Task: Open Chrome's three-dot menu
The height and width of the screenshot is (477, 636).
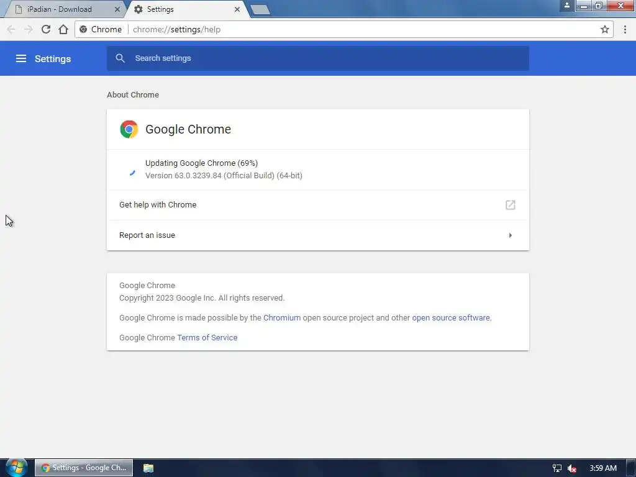Action: point(625,29)
